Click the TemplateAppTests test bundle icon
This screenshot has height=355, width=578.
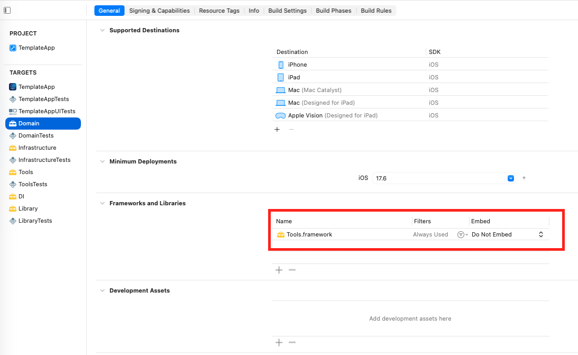(13, 99)
